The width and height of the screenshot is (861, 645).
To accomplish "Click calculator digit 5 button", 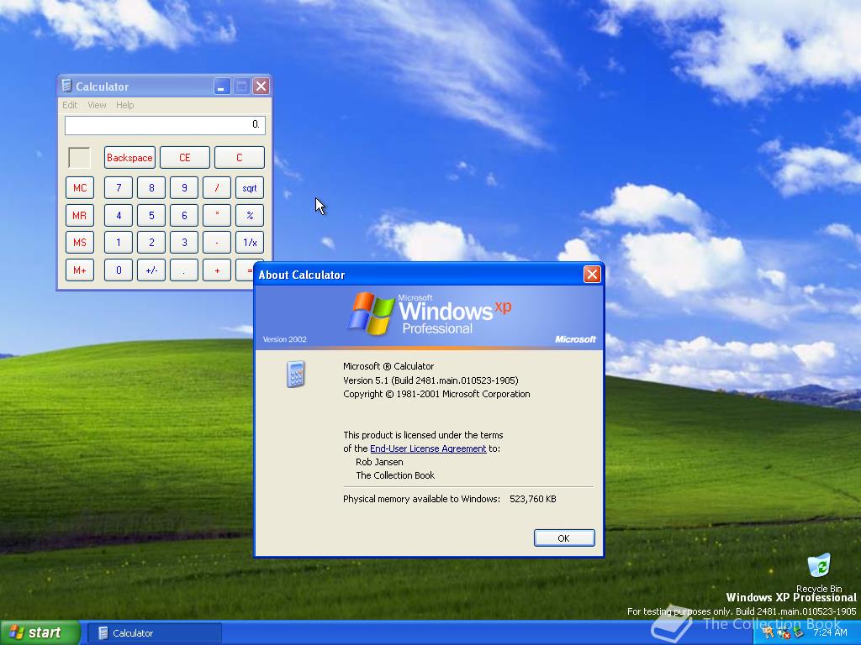I will coord(151,215).
